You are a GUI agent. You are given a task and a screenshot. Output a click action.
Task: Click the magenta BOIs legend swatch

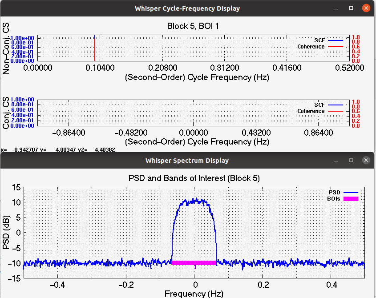tap(350, 199)
